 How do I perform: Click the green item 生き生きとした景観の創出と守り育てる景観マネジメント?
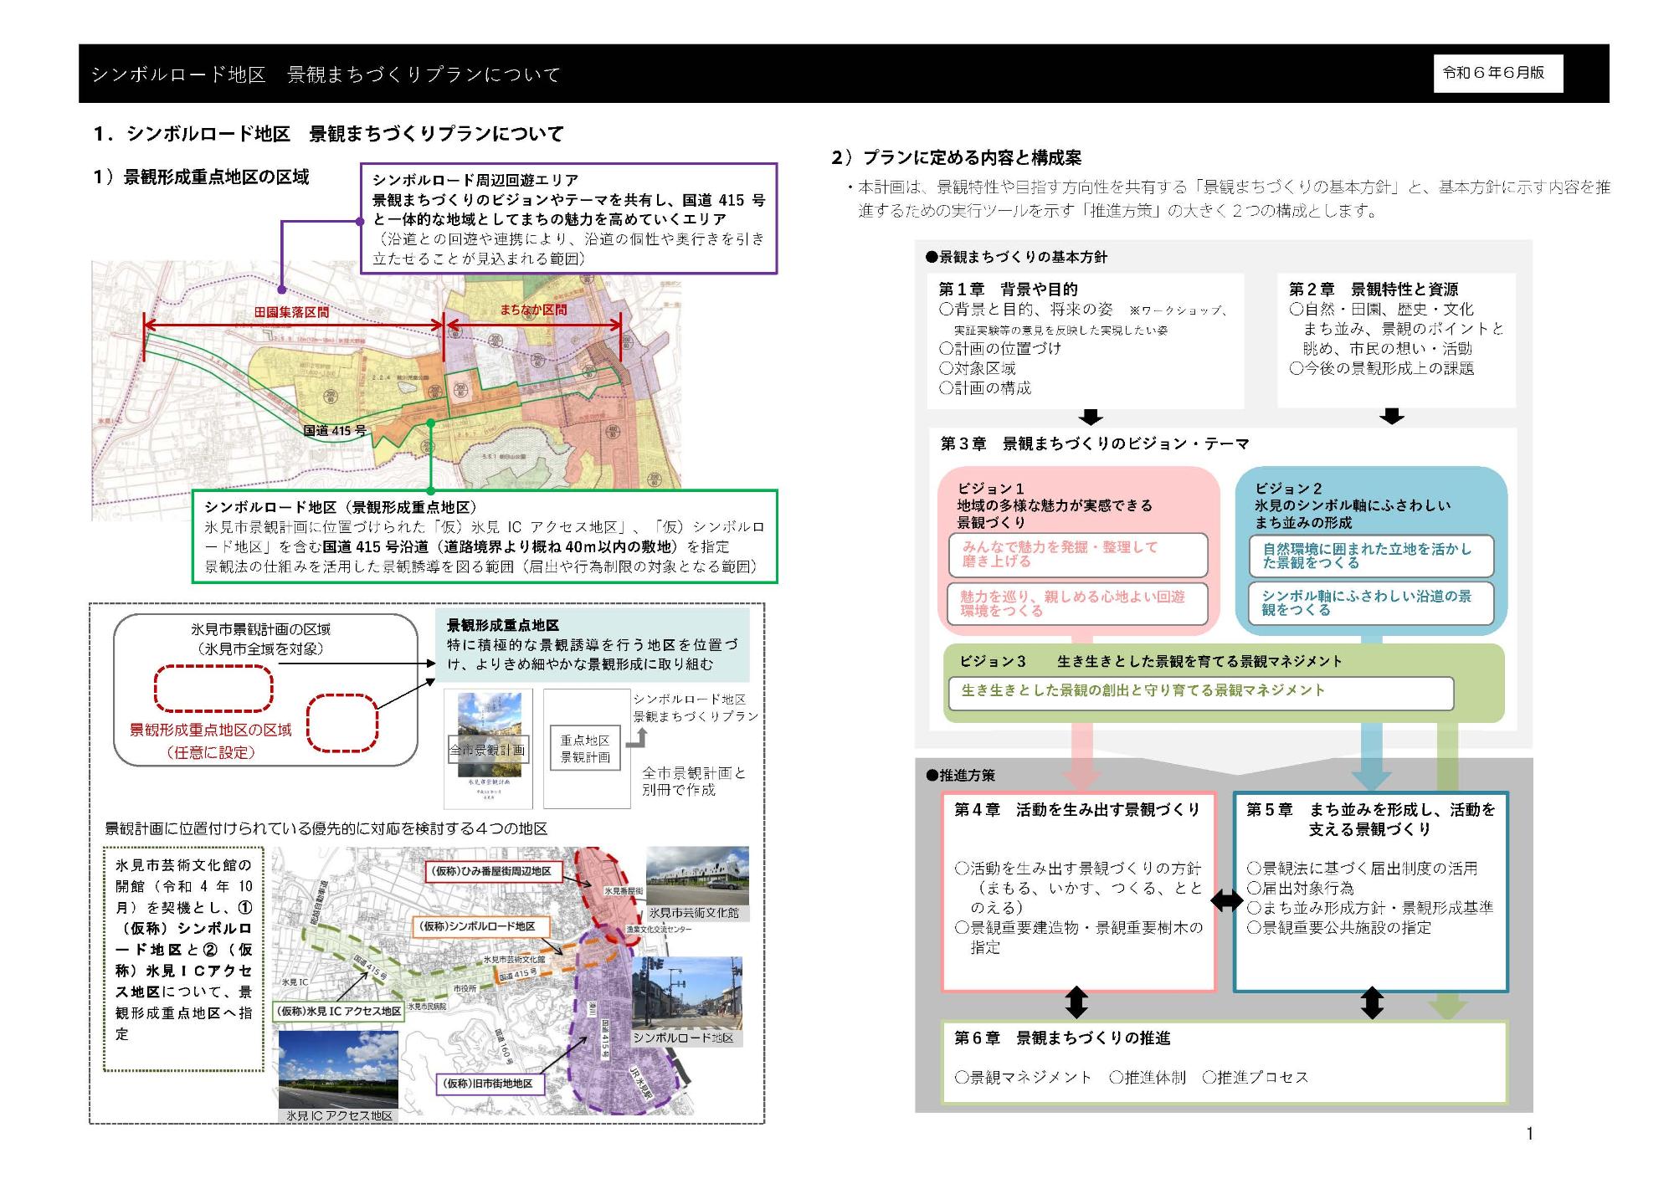click(1200, 692)
